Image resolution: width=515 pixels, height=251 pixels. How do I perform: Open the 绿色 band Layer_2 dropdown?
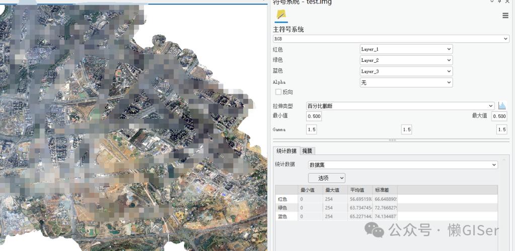coord(406,60)
